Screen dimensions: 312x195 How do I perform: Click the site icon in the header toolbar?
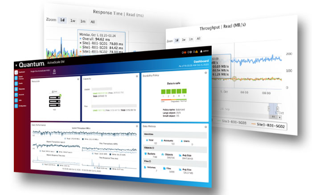54,71
